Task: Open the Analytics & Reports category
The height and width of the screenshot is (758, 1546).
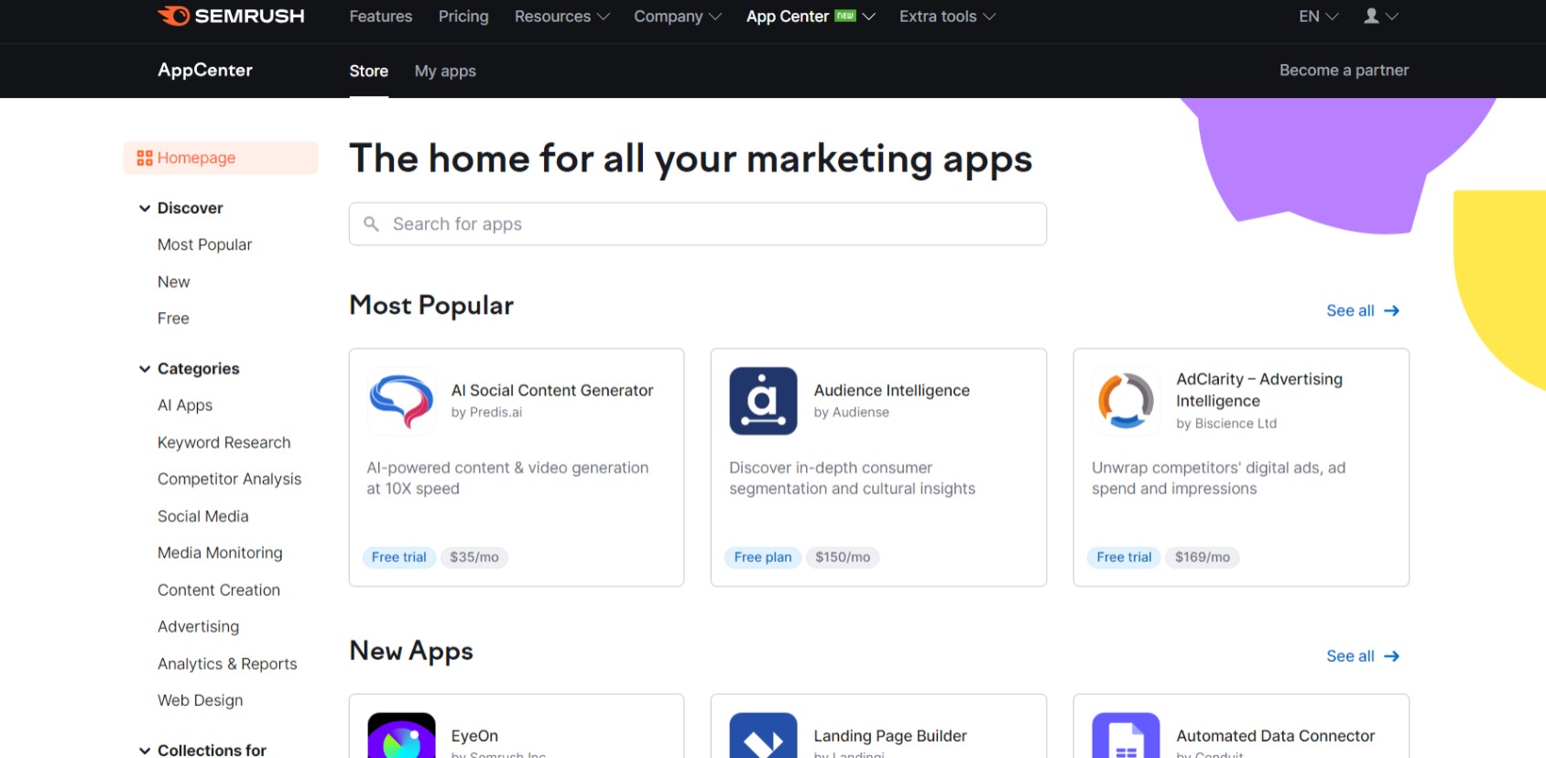Action: coord(227,664)
